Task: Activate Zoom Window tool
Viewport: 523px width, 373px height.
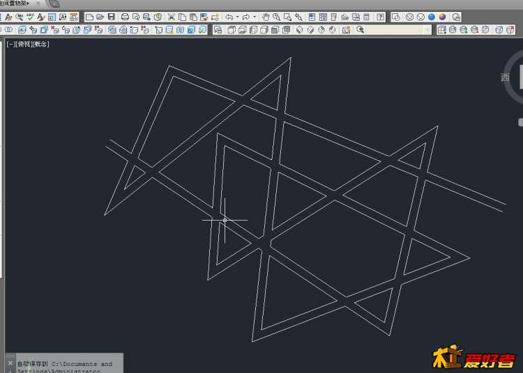Action: tap(287, 17)
